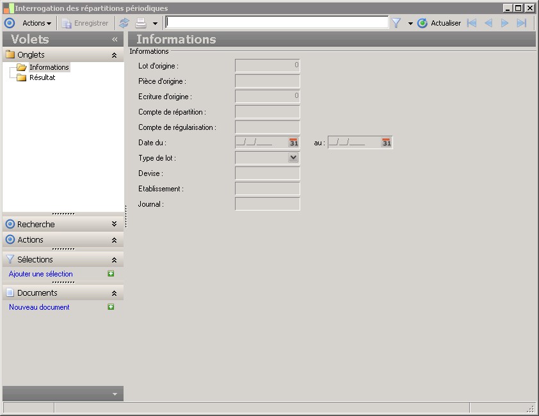
Task: Click the sidebar Actions blue circle icon
Action: coord(10,239)
